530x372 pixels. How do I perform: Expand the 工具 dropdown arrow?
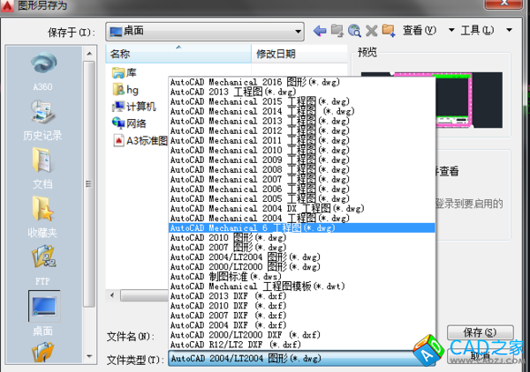509,30
